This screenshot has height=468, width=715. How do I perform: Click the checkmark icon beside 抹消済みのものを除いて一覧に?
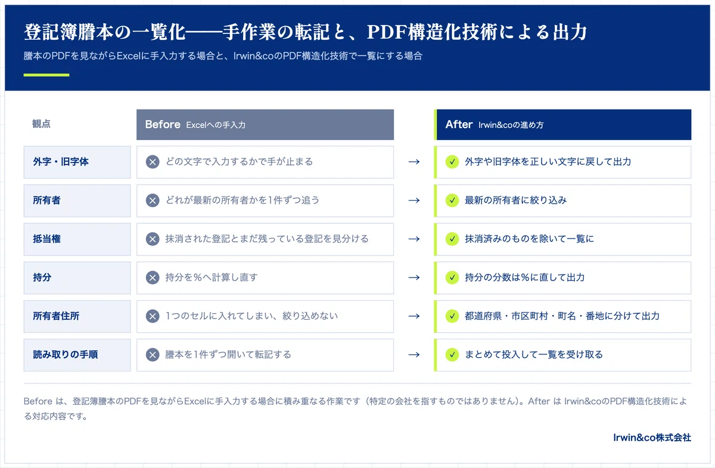pyautogui.click(x=452, y=239)
